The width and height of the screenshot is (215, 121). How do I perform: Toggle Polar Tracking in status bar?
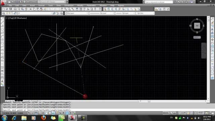point(43,113)
